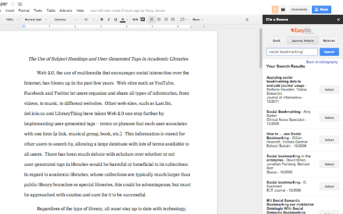The image size is (343, 214).
Task: Open the chat bubble icon
Action: [283, 9]
